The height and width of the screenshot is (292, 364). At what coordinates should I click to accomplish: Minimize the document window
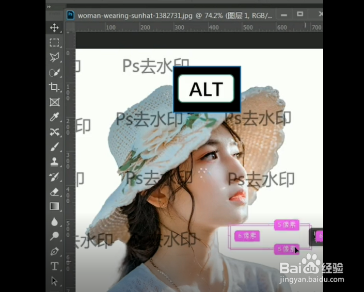[283, 15]
